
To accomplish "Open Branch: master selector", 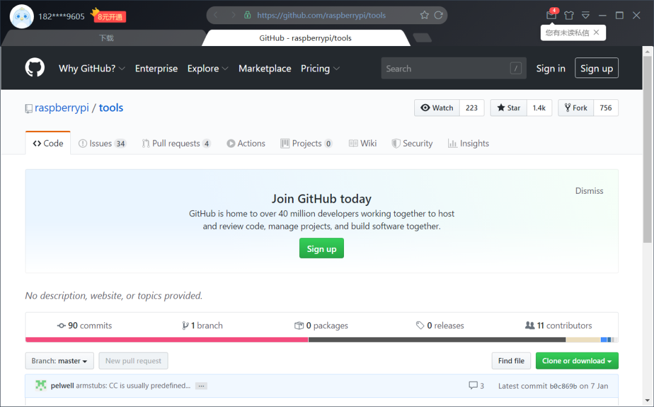I will pyautogui.click(x=59, y=361).
